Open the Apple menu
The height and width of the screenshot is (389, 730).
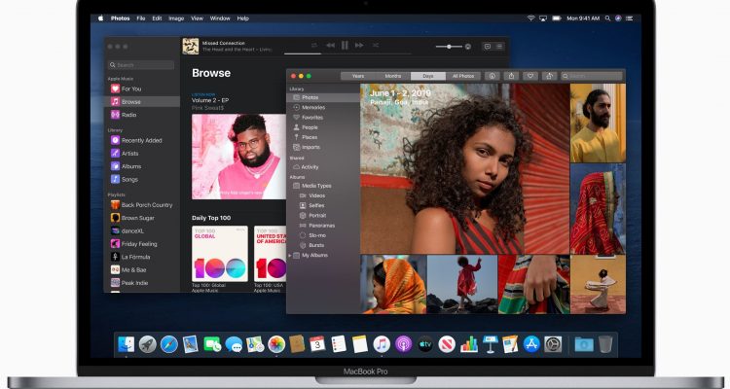pos(100,18)
